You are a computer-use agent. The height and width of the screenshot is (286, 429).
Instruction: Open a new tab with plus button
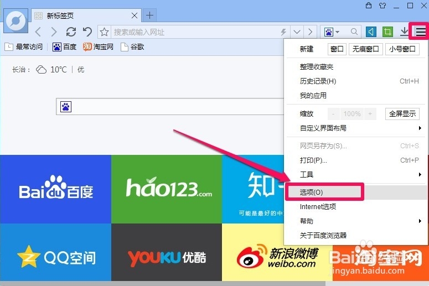pos(149,15)
